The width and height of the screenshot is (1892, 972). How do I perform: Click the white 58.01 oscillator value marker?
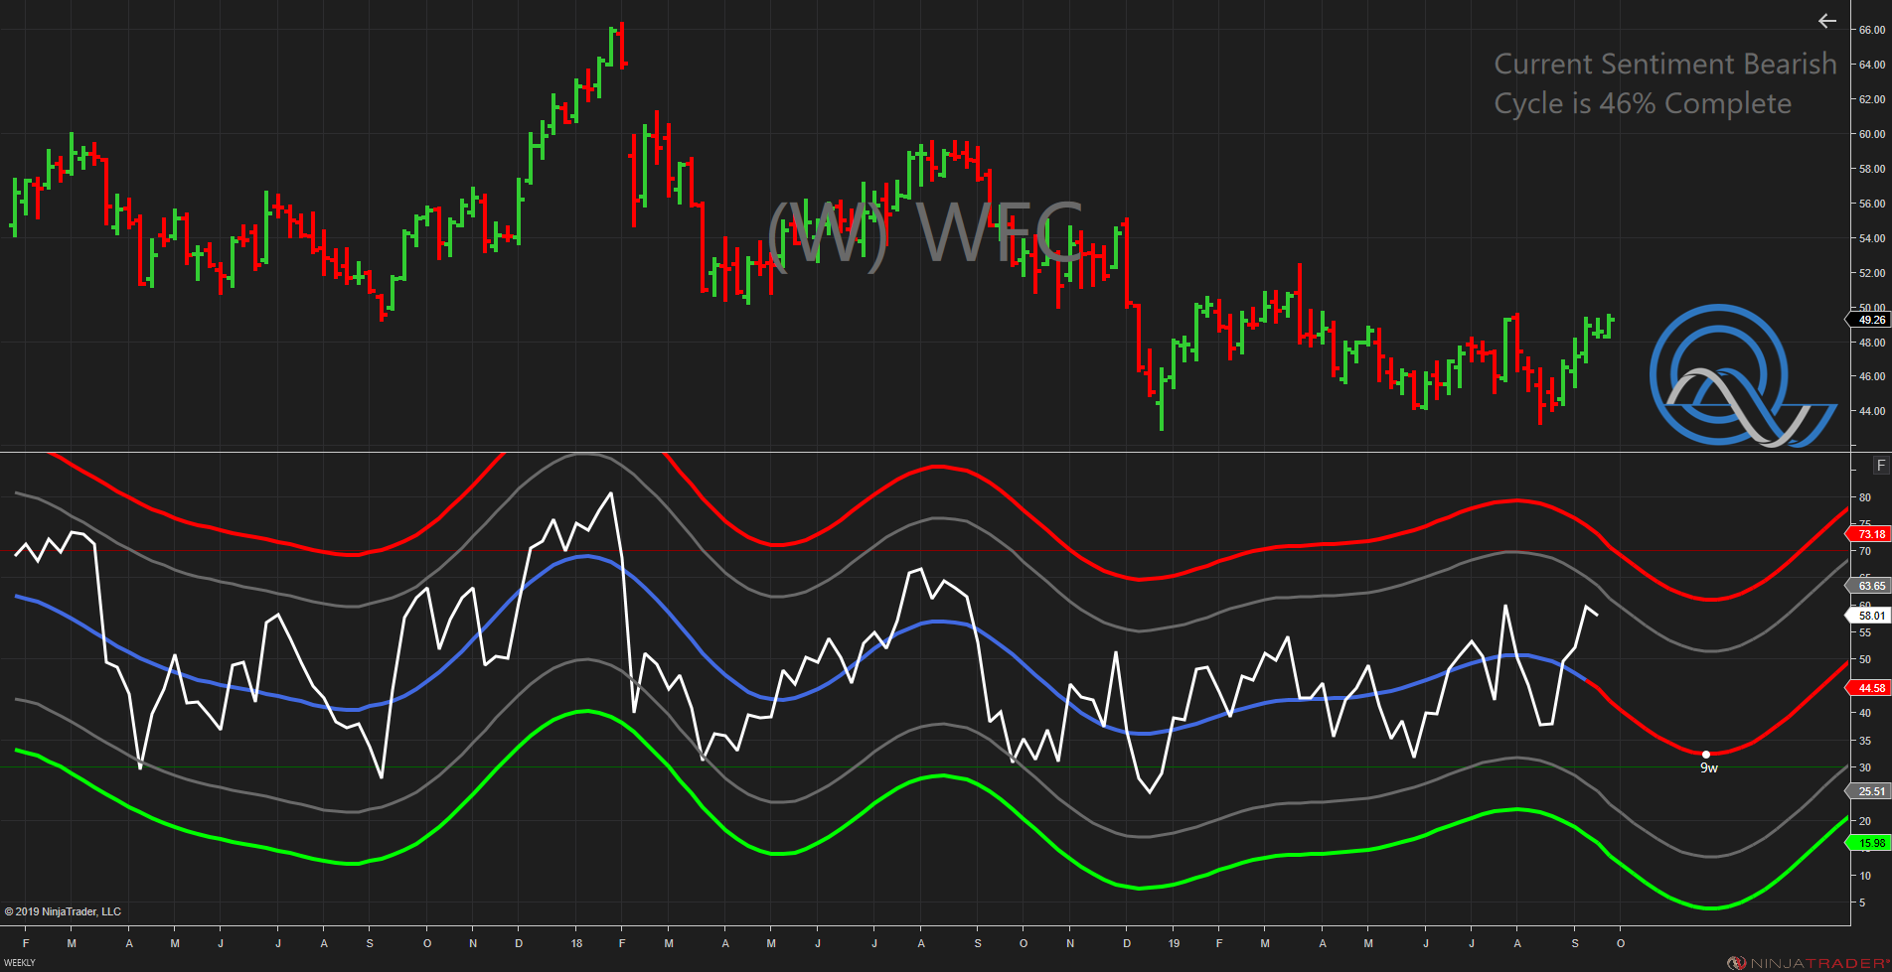(x=1870, y=616)
